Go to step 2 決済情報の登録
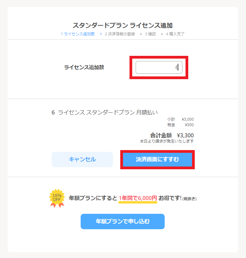246x258 pixels. click(x=120, y=34)
